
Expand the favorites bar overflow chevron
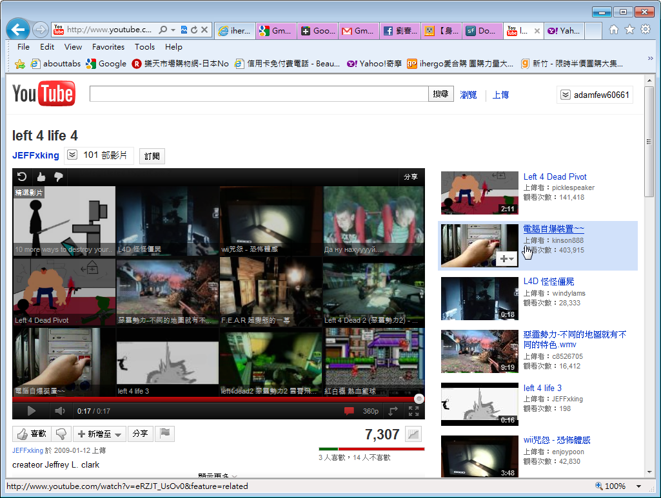click(651, 59)
